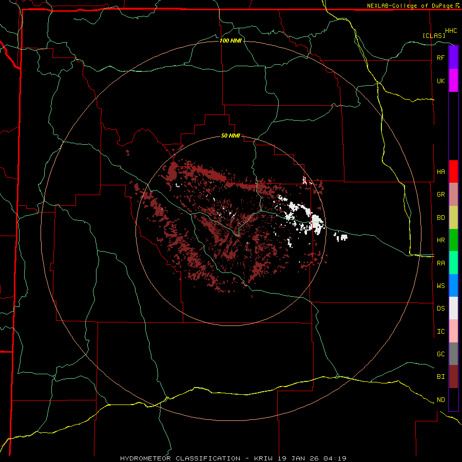Screen dimensions: 462x462
Task: Click the WS blue legend swatch
Action: (453, 285)
